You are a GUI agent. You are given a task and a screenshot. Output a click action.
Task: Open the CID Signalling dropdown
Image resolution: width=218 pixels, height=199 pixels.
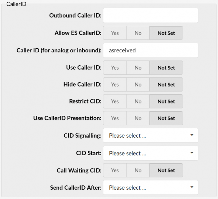[150, 135]
